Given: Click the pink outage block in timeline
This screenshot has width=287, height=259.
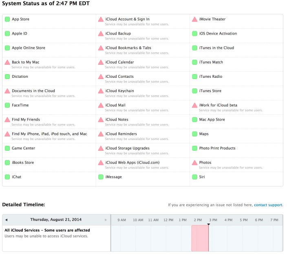Looking at the screenshot, I should 200,238.
